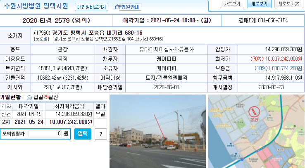Open the location map thumbnail

(x=256, y=131)
